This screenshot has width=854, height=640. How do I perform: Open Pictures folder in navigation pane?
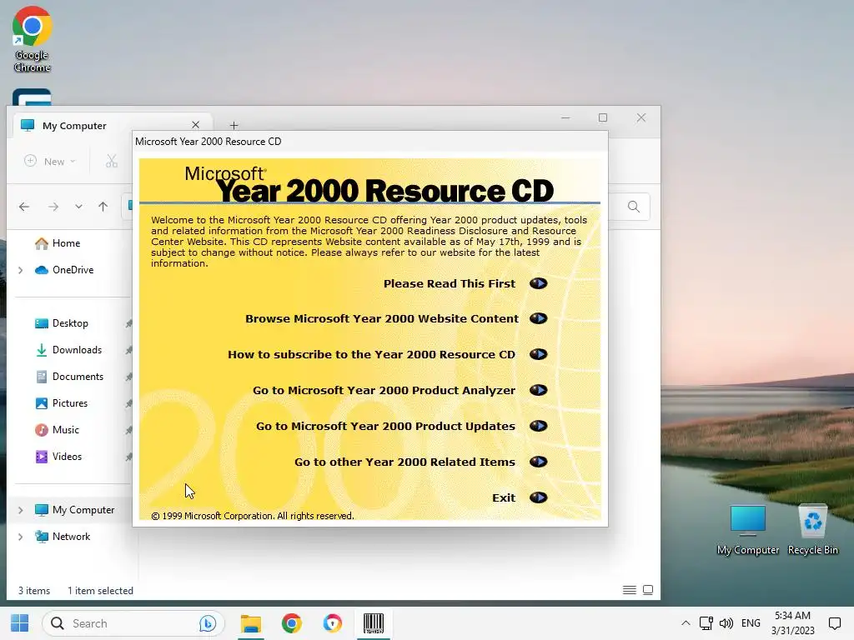[x=62, y=403]
